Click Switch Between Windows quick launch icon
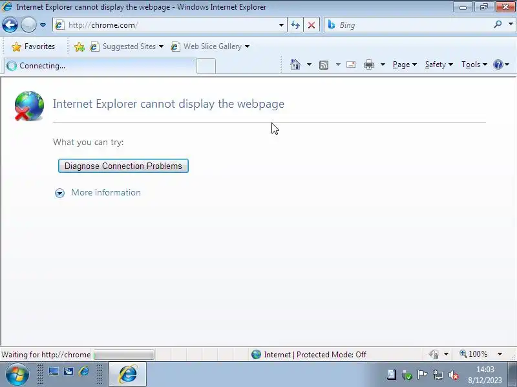The image size is (517, 387). [69, 372]
